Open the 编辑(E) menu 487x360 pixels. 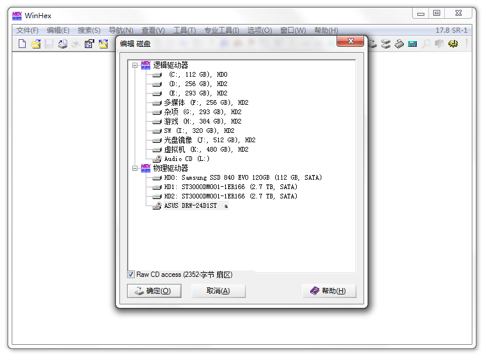point(58,30)
